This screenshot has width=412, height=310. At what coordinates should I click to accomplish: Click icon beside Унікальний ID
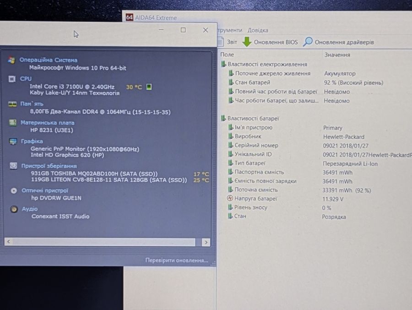[x=230, y=154]
